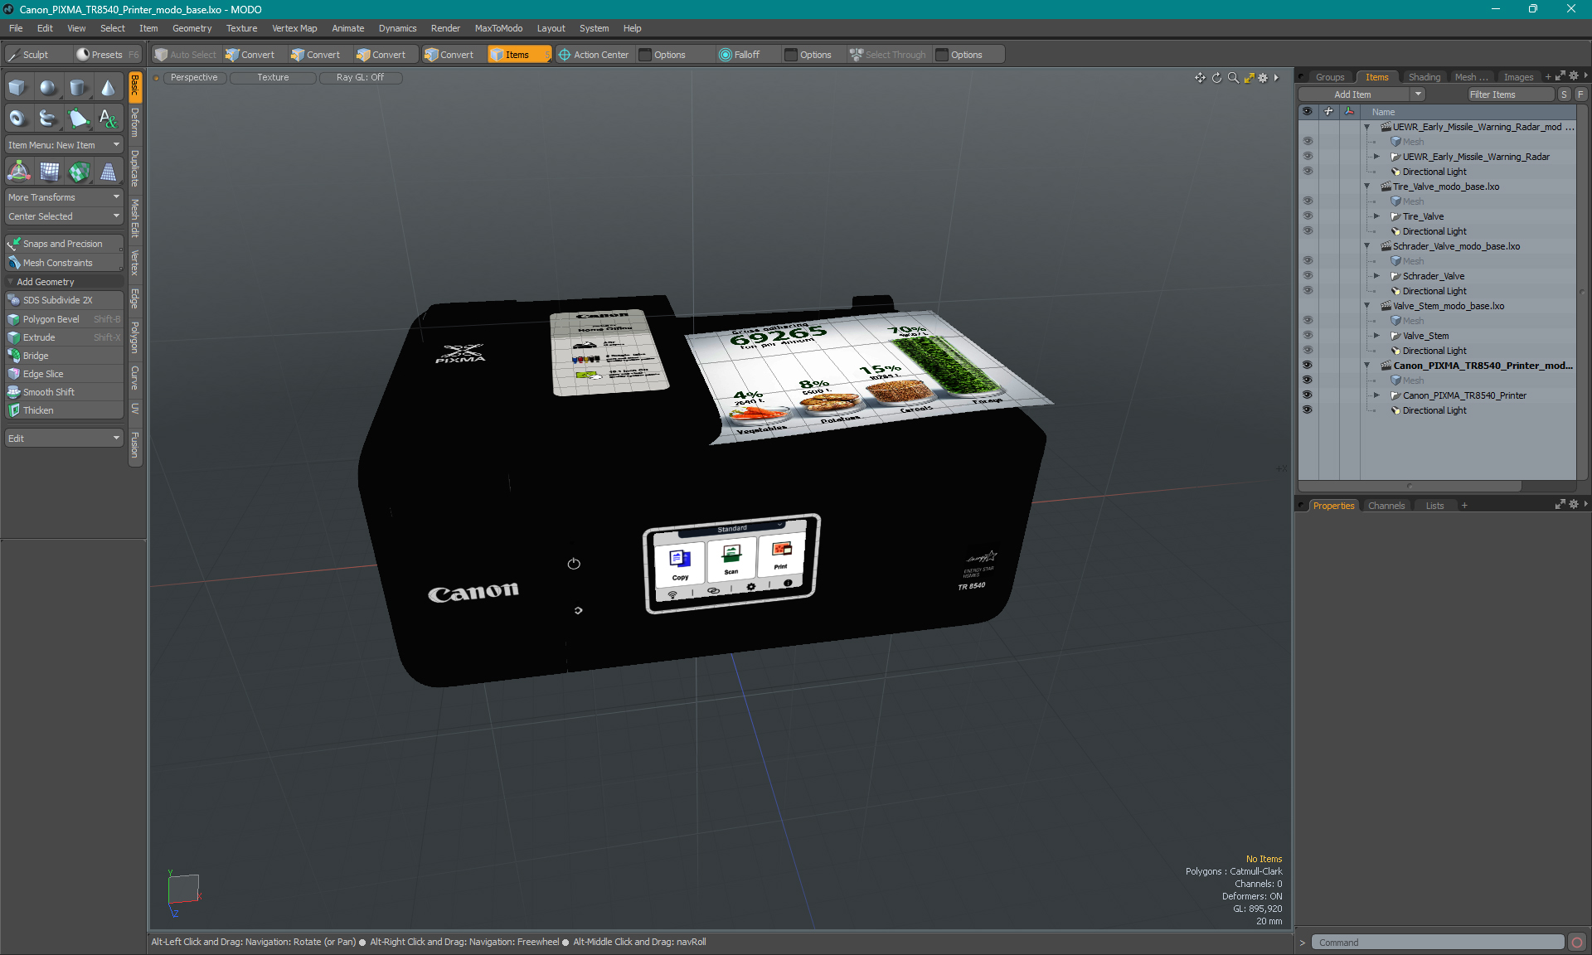
Task: Select the Torus primitive tool
Action: pos(17,119)
